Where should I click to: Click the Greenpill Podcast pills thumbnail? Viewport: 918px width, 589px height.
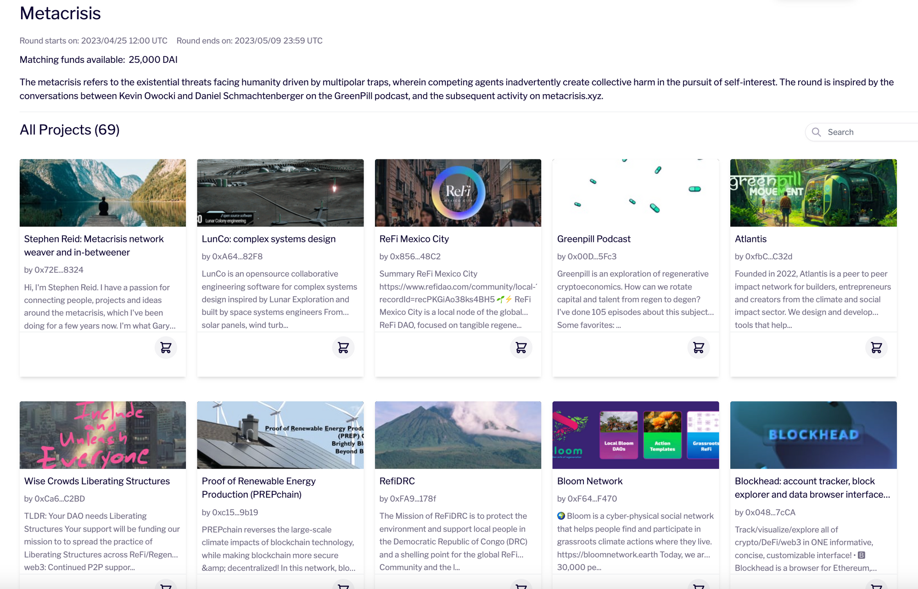(635, 193)
